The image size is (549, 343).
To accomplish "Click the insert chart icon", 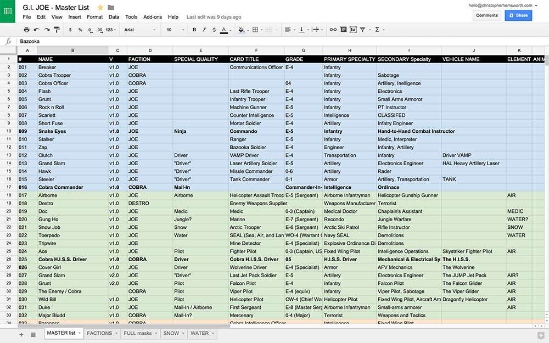I will click(x=353, y=30).
